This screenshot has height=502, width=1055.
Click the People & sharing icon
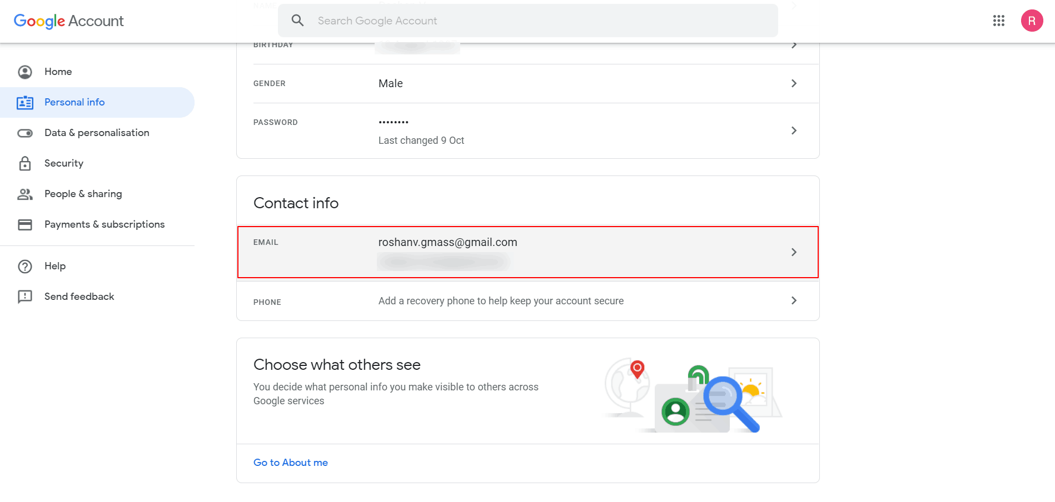click(25, 194)
